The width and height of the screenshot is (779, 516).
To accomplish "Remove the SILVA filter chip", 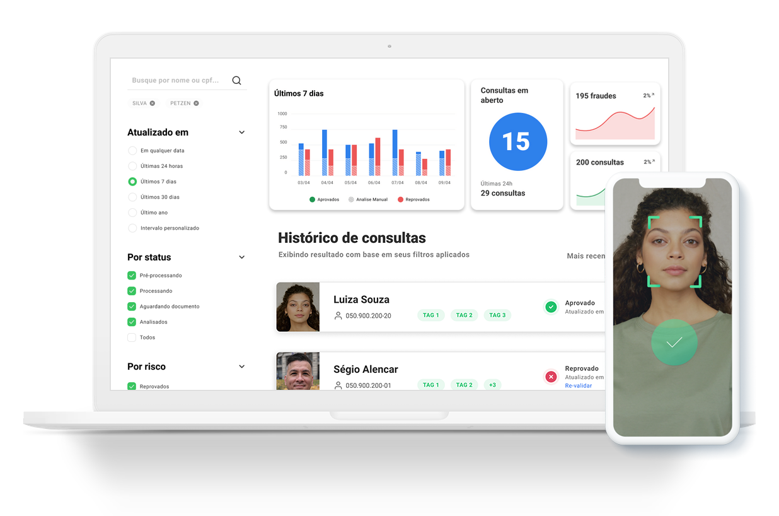I will coord(153,103).
